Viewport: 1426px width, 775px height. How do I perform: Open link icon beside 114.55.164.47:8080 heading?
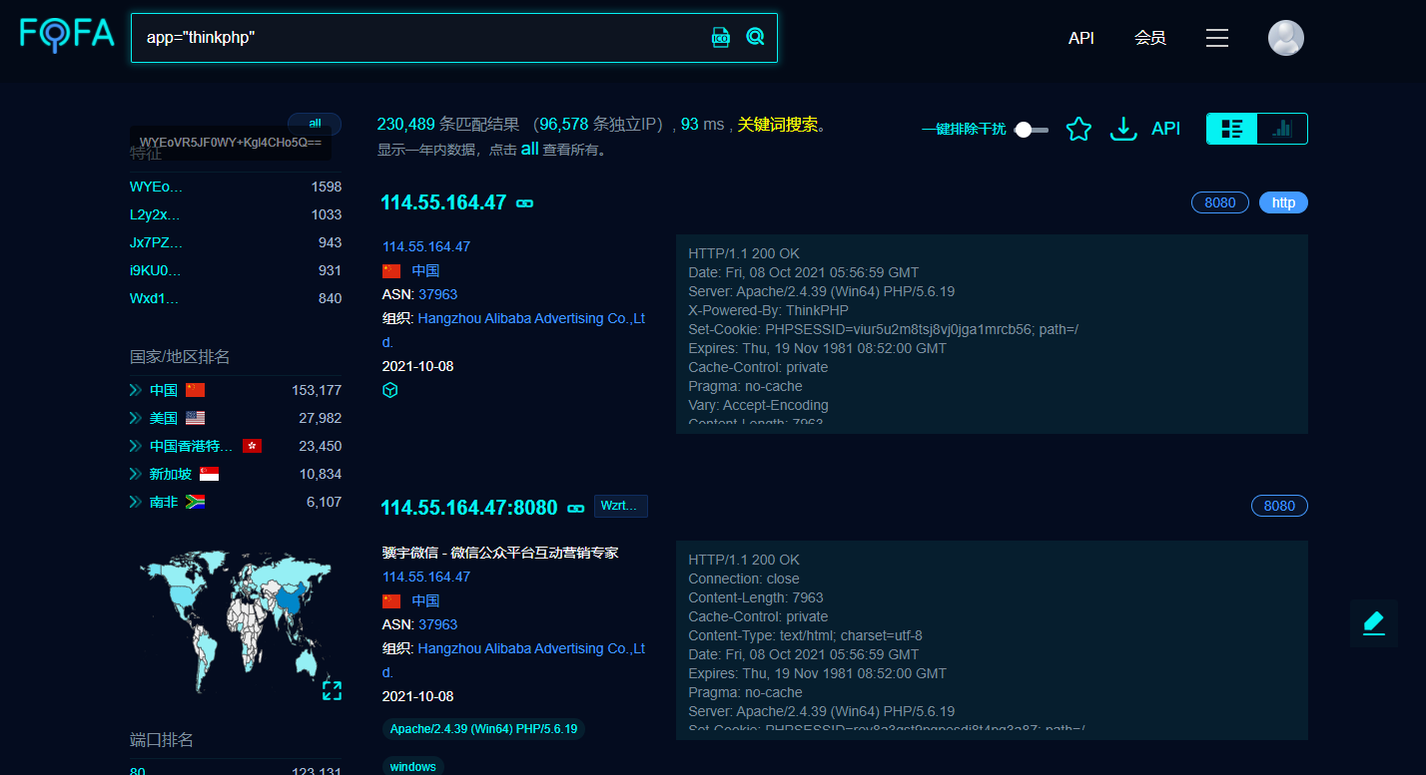tap(575, 508)
